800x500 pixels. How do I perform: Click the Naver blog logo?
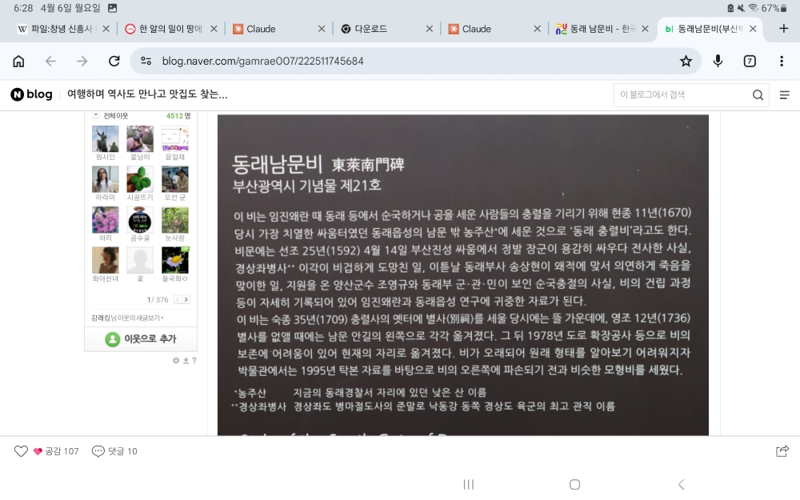(31, 94)
